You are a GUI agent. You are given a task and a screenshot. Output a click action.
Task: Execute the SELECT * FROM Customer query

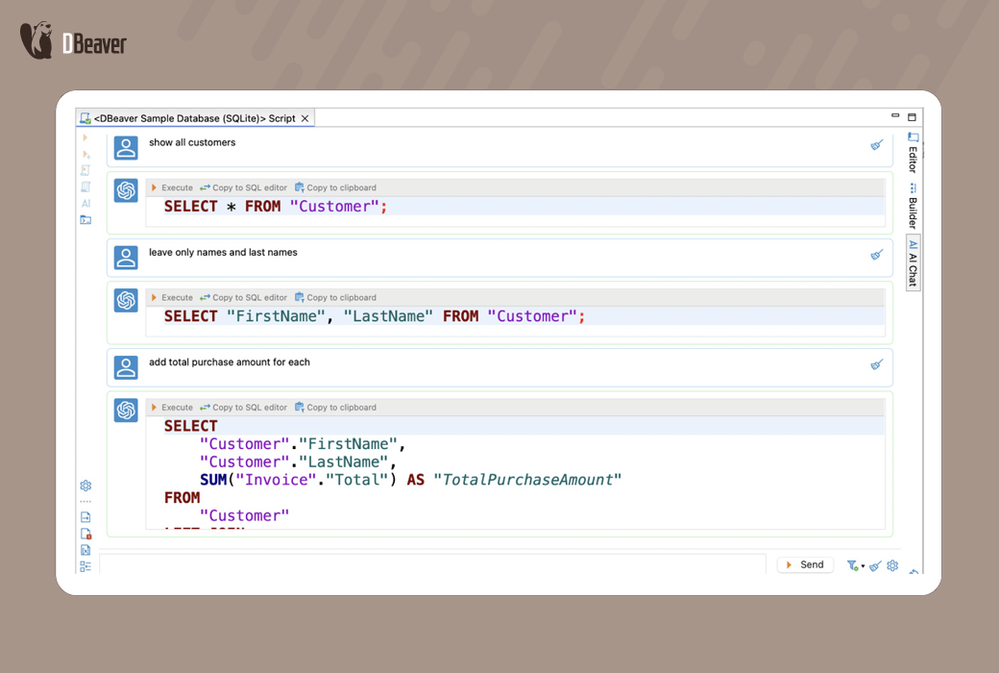point(172,187)
